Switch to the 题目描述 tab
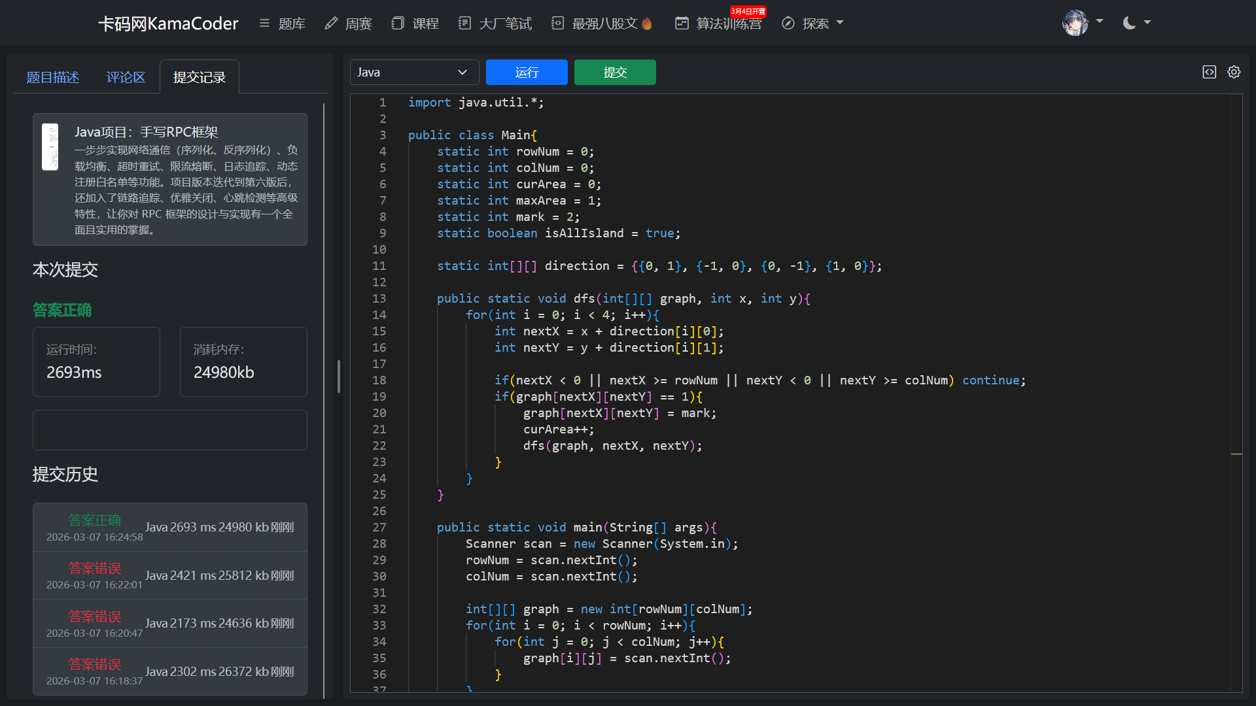 [x=52, y=77]
